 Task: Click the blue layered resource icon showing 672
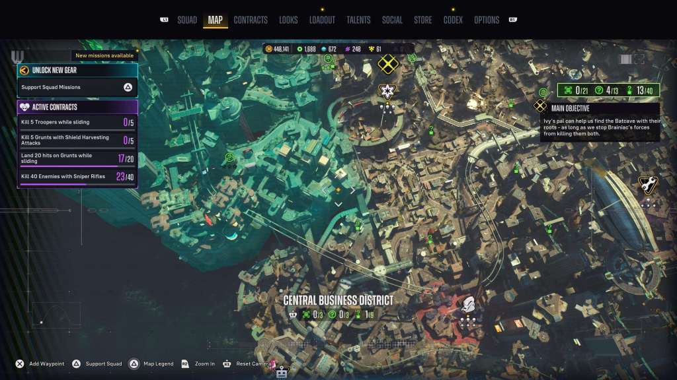pyautogui.click(x=323, y=49)
